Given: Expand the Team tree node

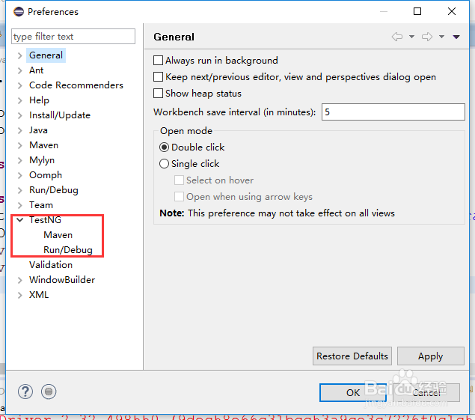Looking at the screenshot, I should pyautogui.click(x=20, y=205).
